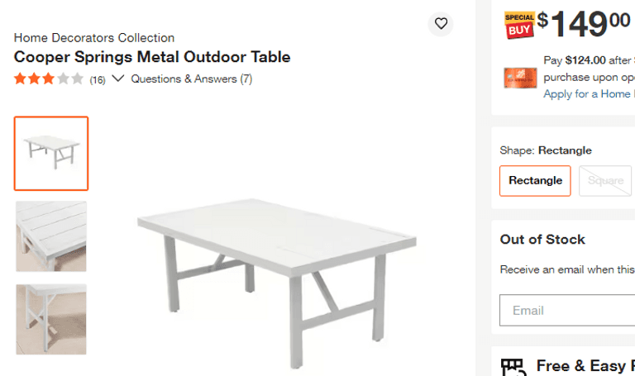Select the first table thumbnail

[x=51, y=154]
